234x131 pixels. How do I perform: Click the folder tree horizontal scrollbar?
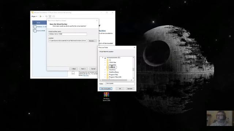(114, 80)
